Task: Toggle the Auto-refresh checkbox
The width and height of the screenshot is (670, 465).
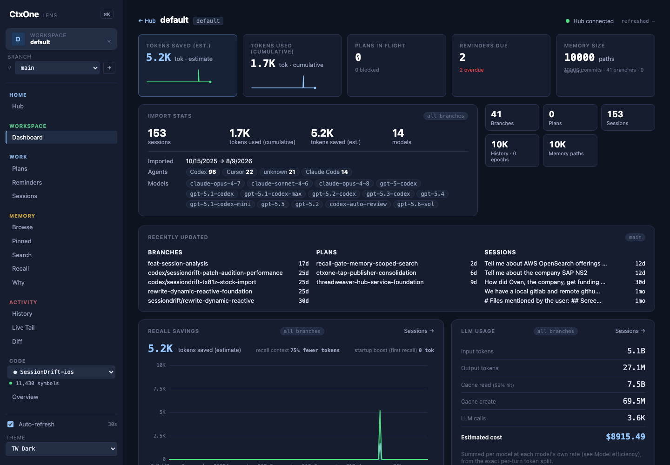Action: [11, 425]
